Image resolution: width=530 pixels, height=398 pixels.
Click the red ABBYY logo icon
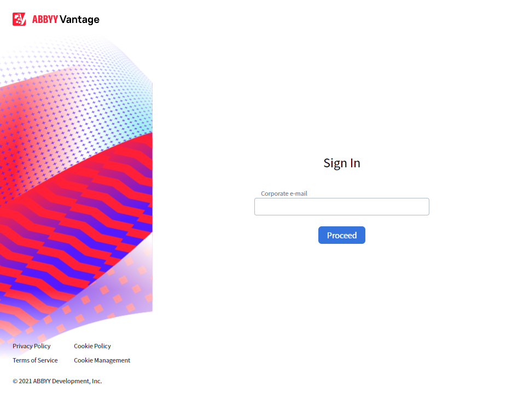coord(19,19)
